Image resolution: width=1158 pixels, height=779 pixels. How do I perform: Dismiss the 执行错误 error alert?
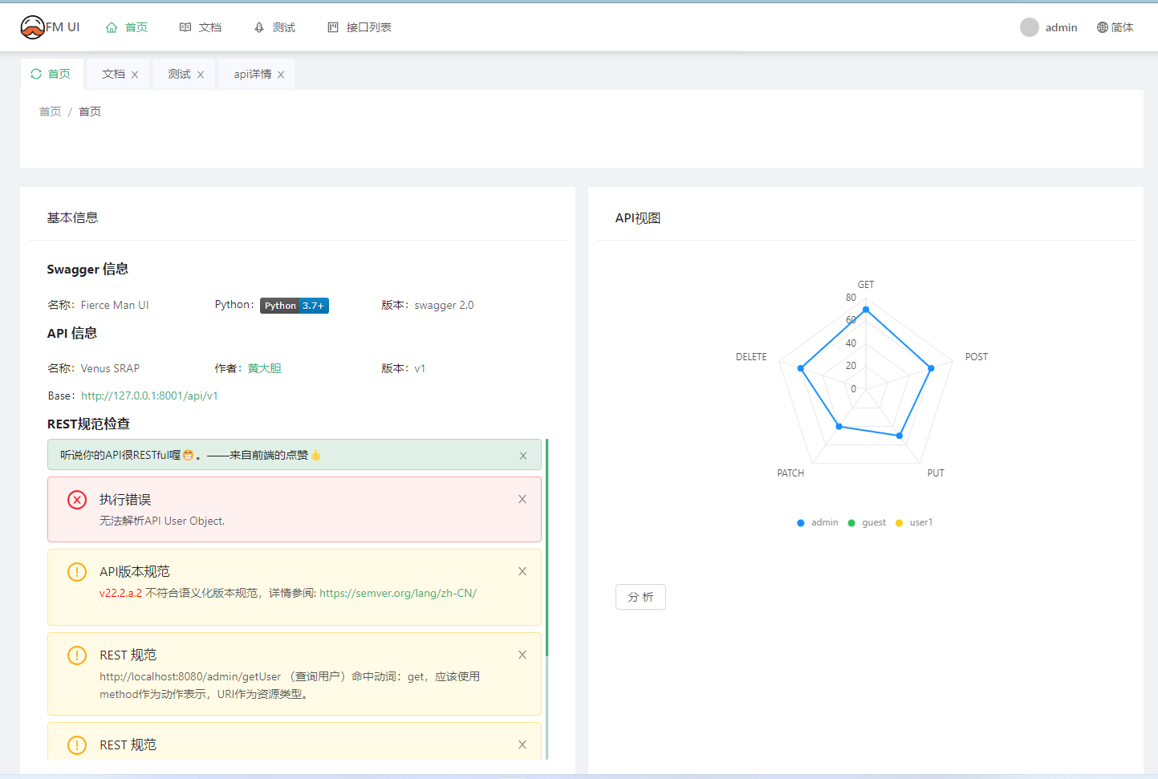522,499
